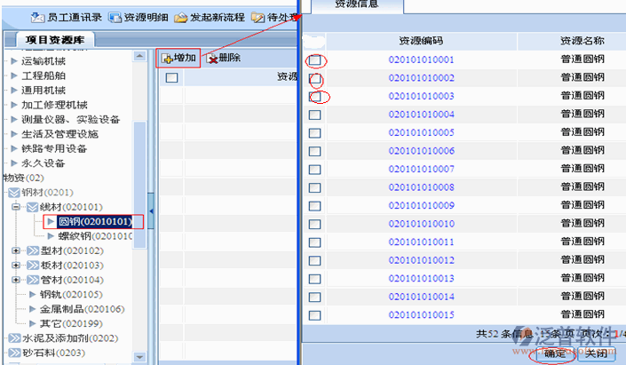The height and width of the screenshot is (365, 626).
Task: Click arrow icon beside 圆钢(02010101)
Action: pyautogui.click(x=51, y=221)
